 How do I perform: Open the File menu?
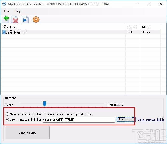6,11
